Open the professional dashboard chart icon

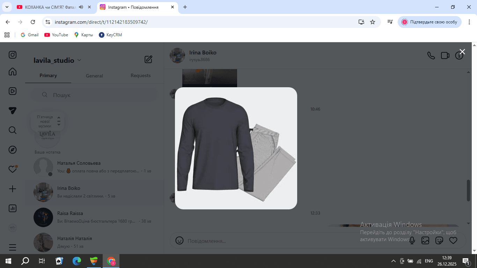pos(13,208)
